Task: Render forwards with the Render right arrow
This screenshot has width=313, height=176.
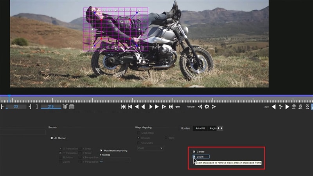Action: pos(214,107)
